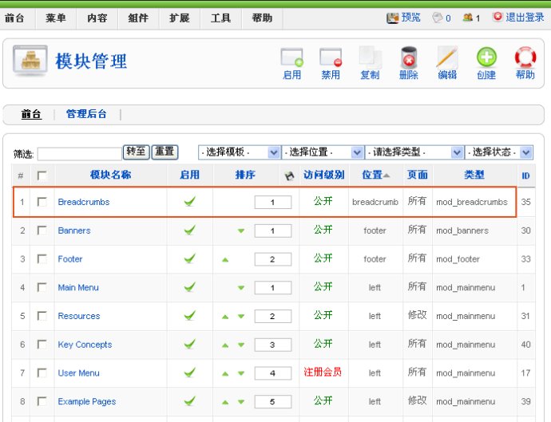Click the save order icon beside 排序
551x422 pixels.
[x=289, y=176]
